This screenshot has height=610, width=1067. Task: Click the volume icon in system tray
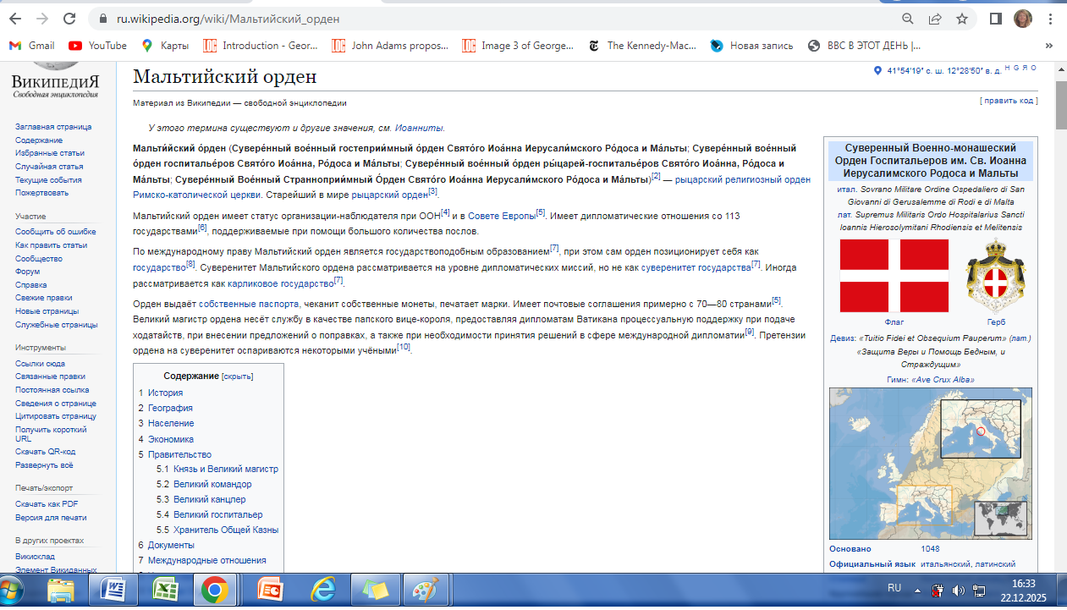point(959,590)
